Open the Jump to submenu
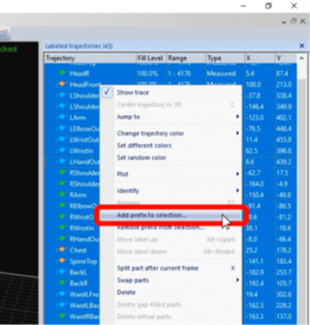Image resolution: width=310 pixels, height=325 pixels. coord(171,117)
